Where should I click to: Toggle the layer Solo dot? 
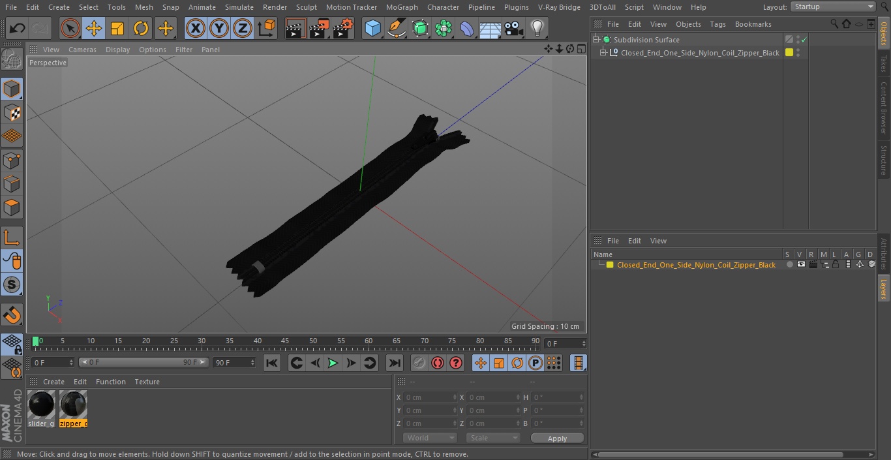[789, 265]
